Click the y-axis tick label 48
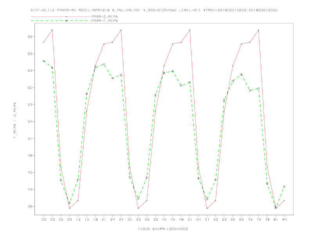Image resolution: width=310 pixels, height=239 pixels. click(x=30, y=155)
